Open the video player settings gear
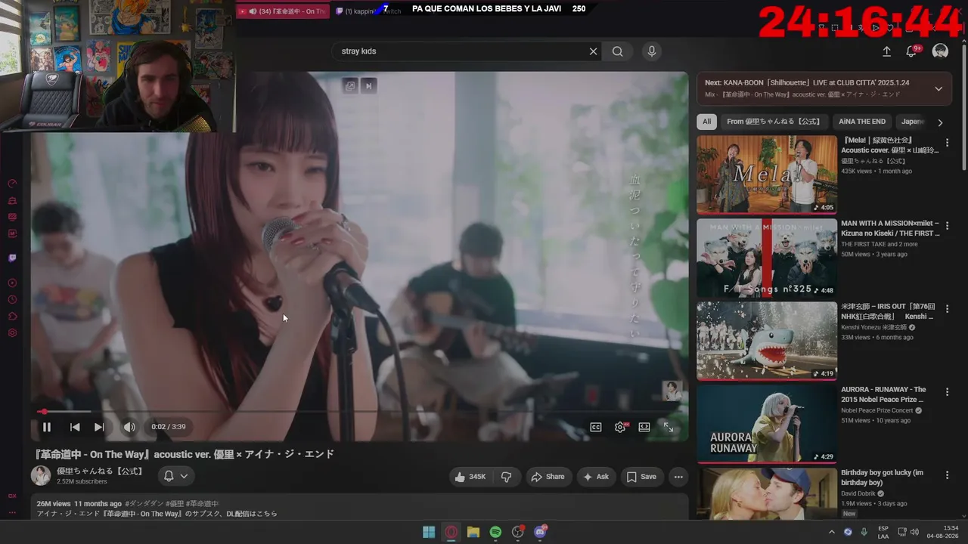This screenshot has height=544, width=968. coord(621,427)
